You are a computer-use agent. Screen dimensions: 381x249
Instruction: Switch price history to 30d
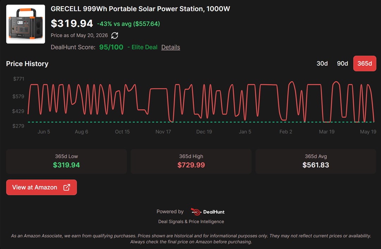[322, 64]
